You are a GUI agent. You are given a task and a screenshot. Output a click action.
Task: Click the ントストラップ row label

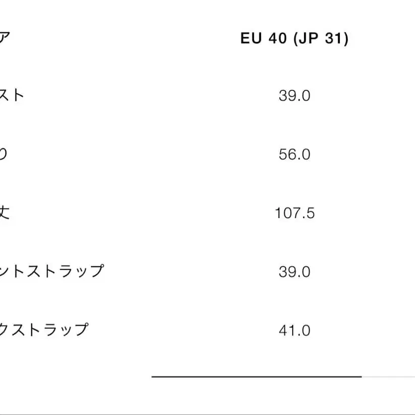51,271
